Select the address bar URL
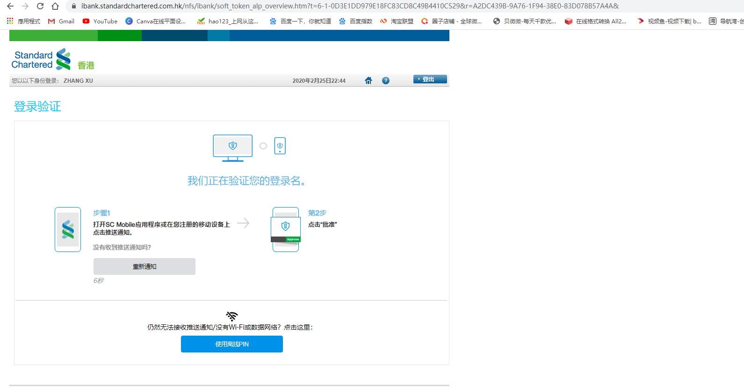 coord(350,6)
